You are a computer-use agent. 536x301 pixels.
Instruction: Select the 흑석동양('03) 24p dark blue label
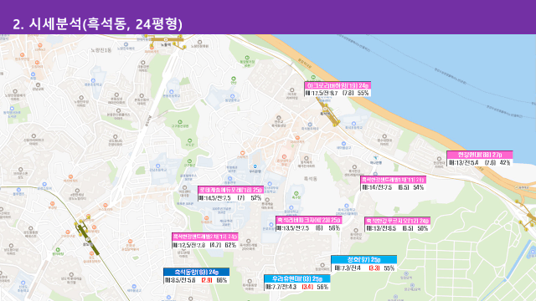tap(196, 272)
